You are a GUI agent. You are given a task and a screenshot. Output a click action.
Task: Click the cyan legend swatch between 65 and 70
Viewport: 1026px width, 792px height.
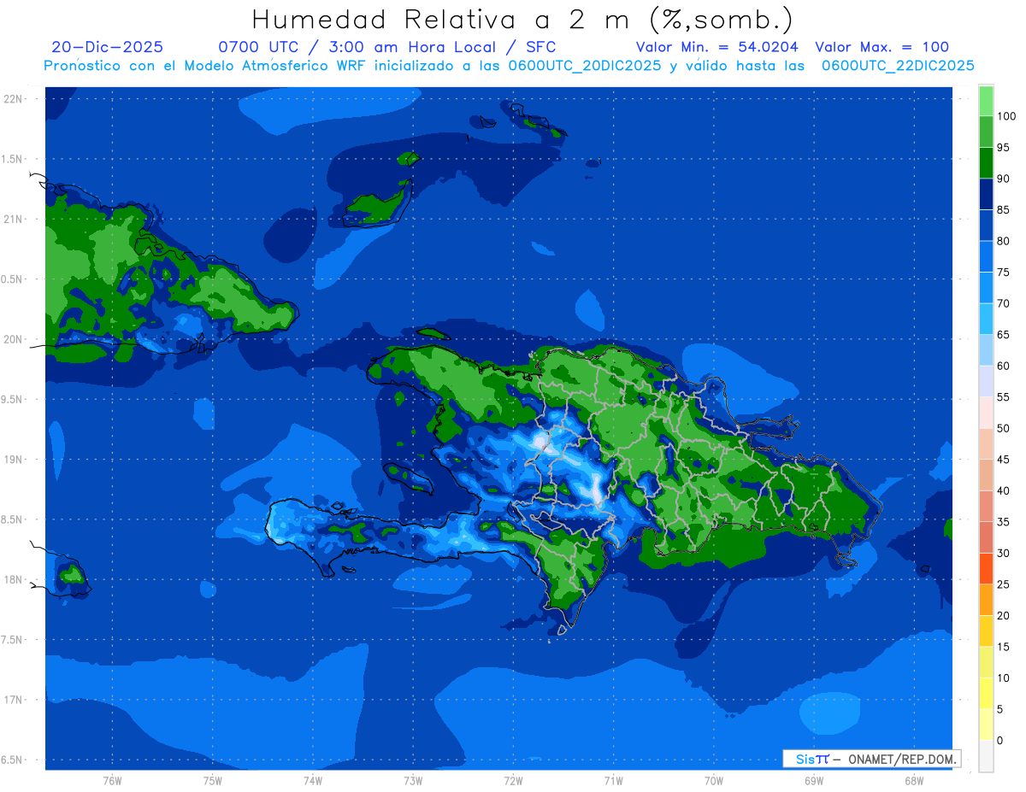coord(986,318)
